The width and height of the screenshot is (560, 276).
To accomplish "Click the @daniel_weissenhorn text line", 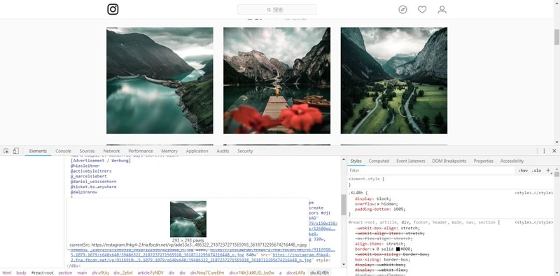I will click(93, 182).
